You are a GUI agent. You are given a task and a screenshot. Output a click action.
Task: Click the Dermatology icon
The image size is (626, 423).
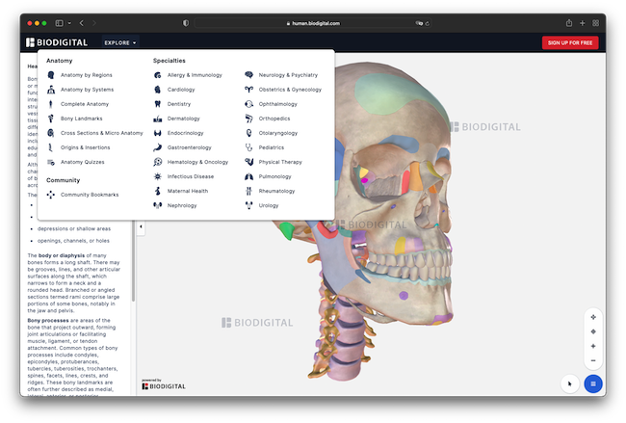(x=158, y=119)
